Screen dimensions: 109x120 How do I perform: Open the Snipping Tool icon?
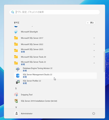click(x=16, y=95)
